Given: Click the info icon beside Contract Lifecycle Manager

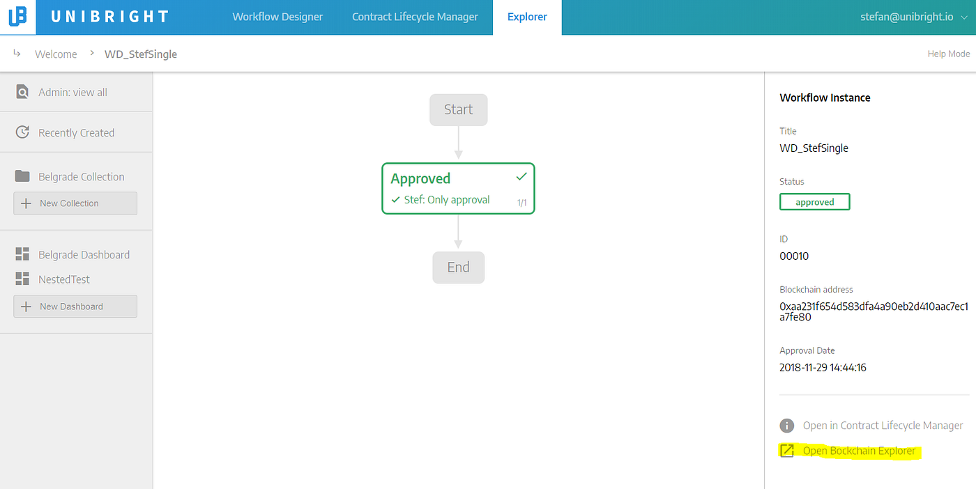Looking at the screenshot, I should [x=787, y=426].
